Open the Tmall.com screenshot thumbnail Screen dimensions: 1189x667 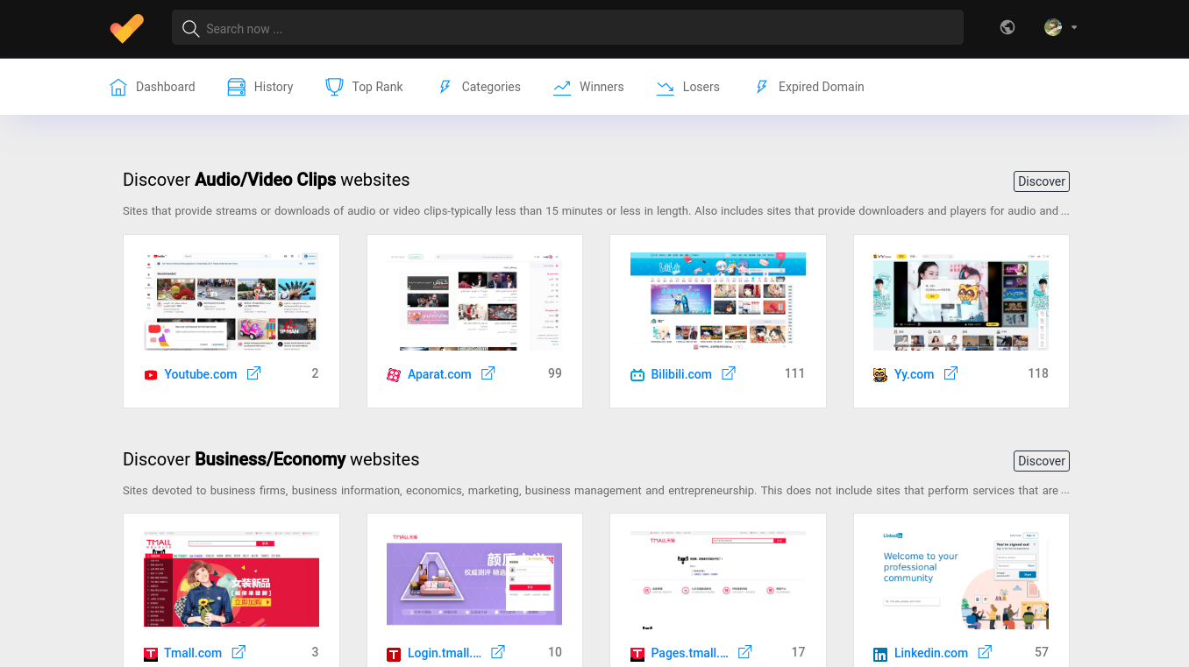pos(231,579)
